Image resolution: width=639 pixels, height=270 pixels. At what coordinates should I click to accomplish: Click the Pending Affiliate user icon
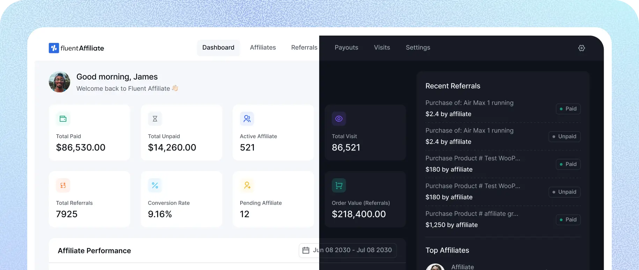click(x=247, y=186)
